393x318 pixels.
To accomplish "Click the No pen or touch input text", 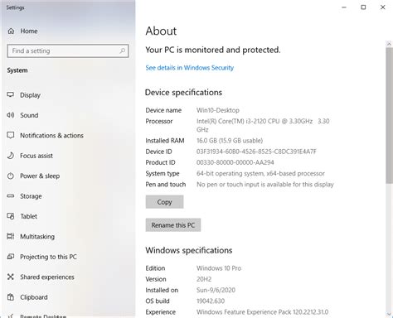I will tap(265, 185).
